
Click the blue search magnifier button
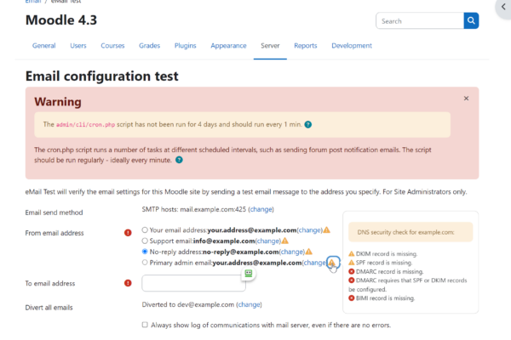(x=471, y=20)
